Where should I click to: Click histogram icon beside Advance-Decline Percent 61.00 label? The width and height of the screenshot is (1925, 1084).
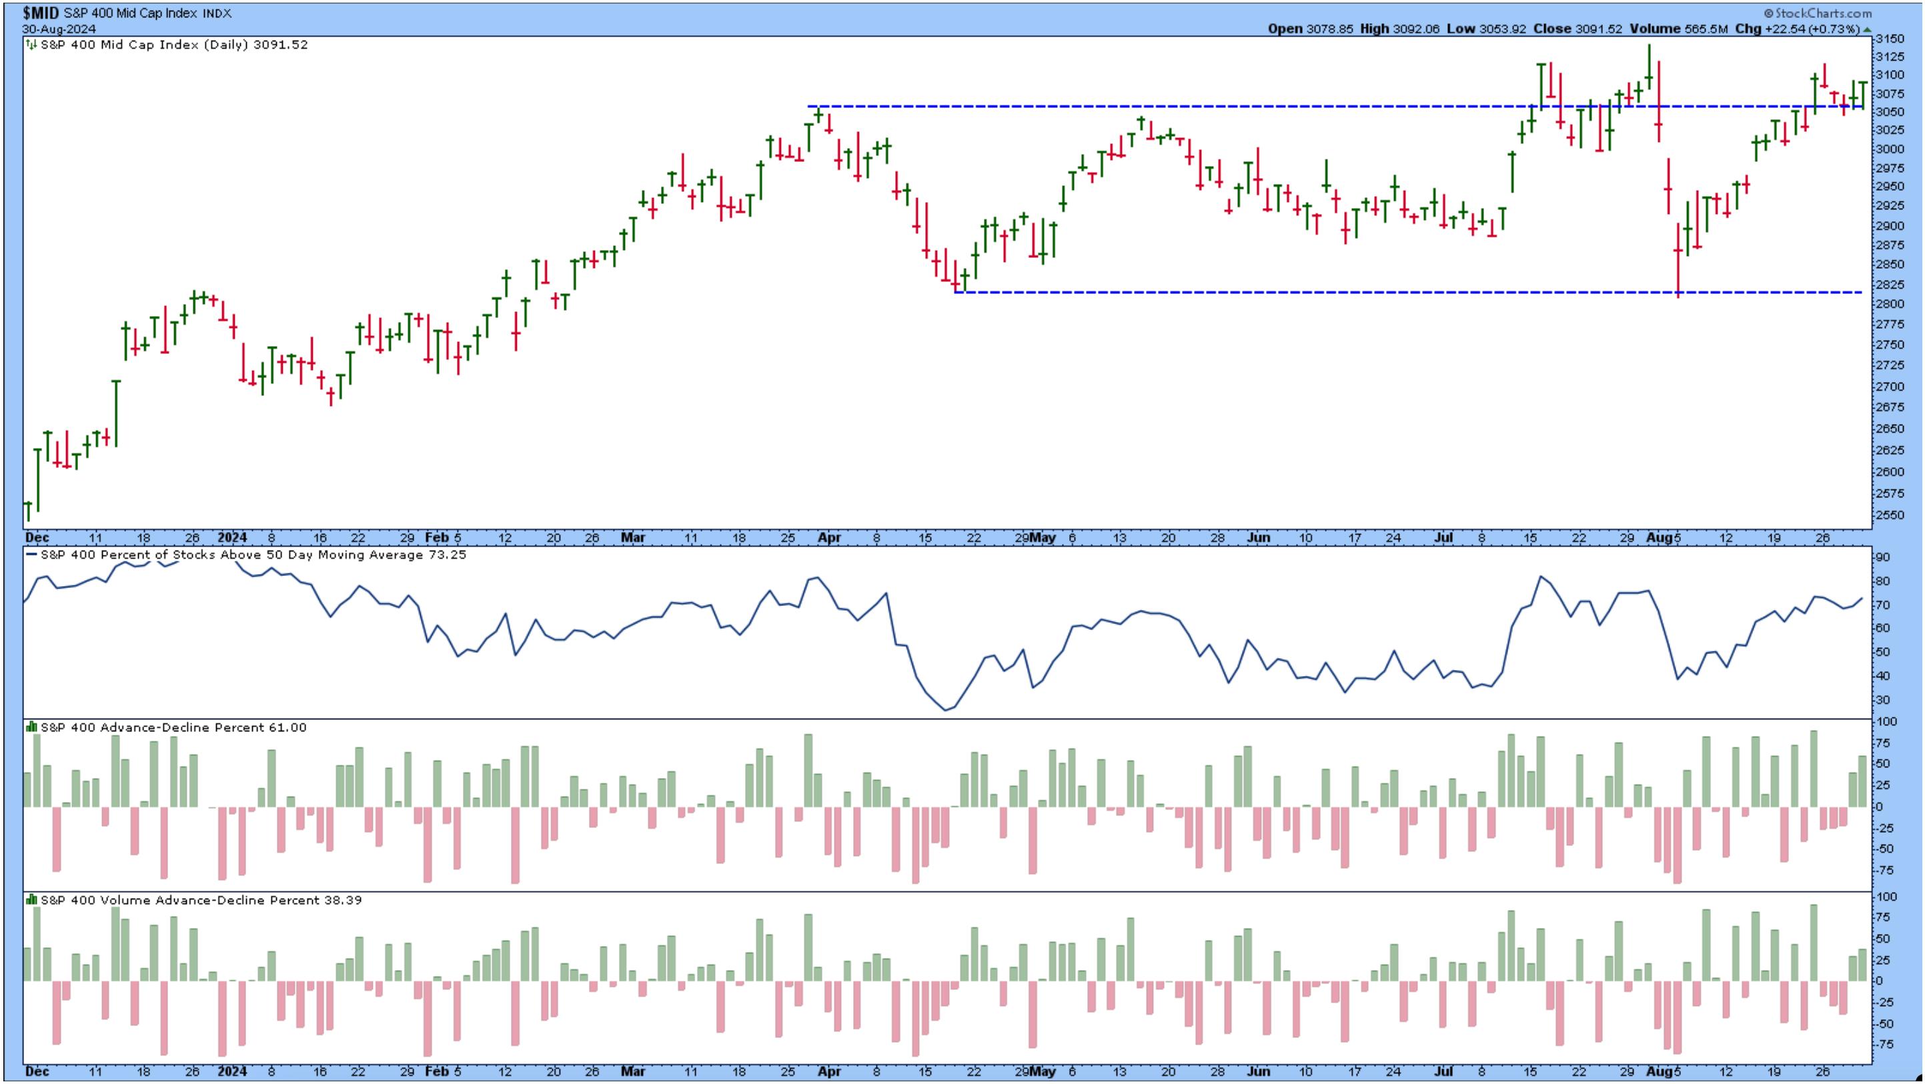coord(31,727)
